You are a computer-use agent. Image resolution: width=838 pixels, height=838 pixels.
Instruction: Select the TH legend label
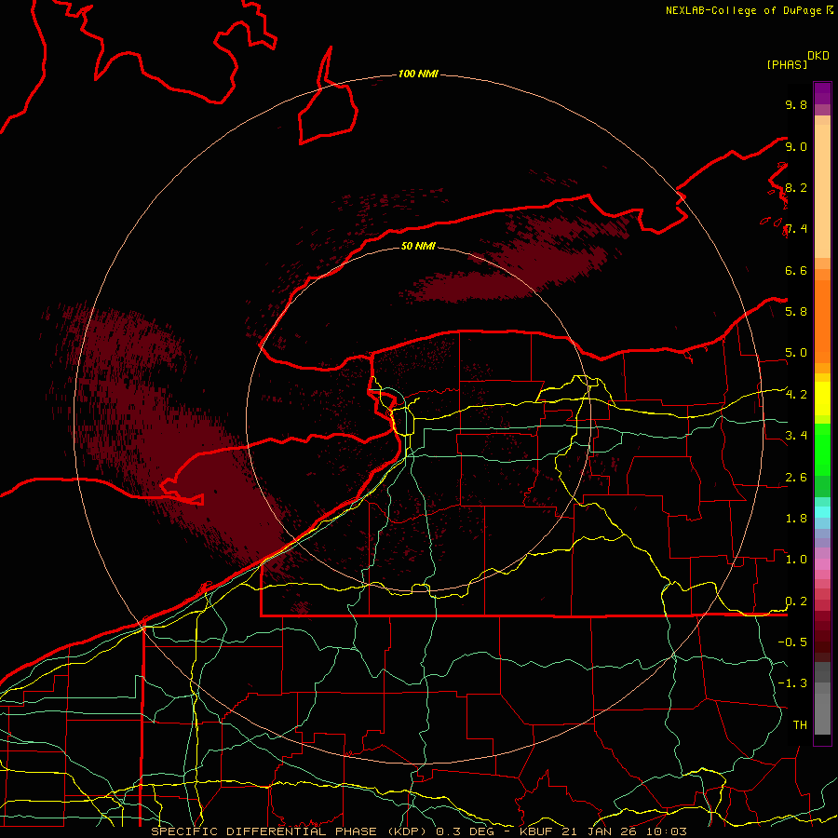(x=800, y=725)
